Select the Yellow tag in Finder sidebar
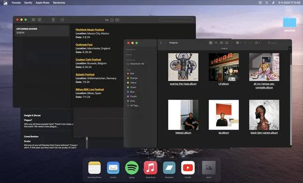Screen dimensions: 303x183 (x=132, y=83)
